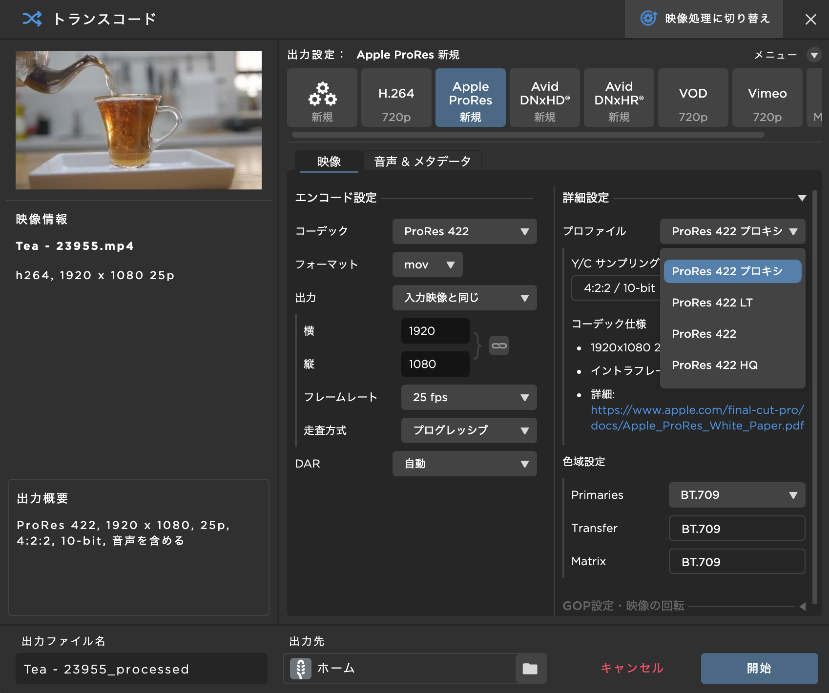829x693 pixels.
Task: Click the detail settings vertical scrollbar
Action: coord(815,397)
